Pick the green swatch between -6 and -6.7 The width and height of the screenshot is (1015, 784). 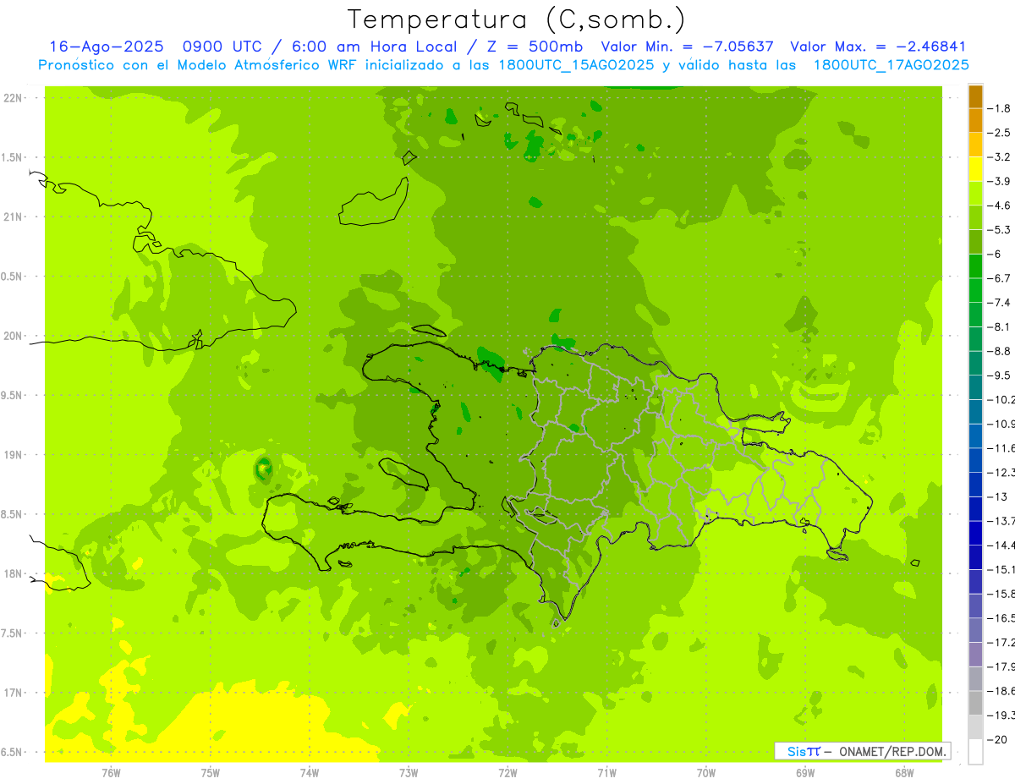(x=975, y=266)
